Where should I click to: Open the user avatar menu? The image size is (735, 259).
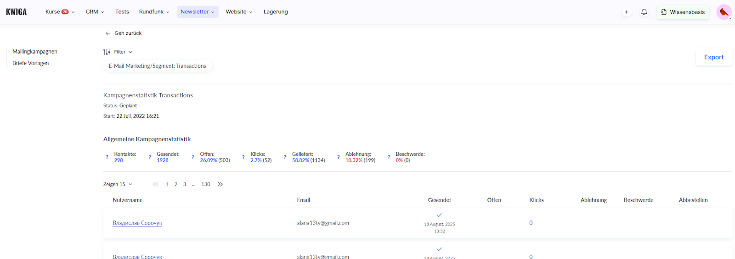(x=724, y=12)
